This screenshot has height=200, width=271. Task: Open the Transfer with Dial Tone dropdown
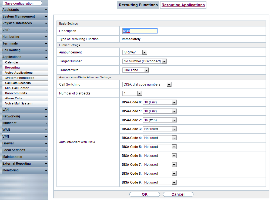pos(136,70)
